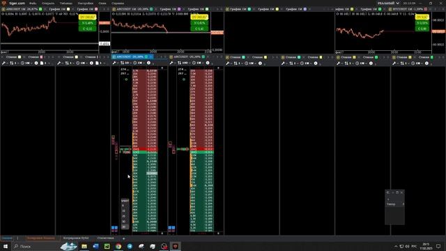
Task: Add a new workspace tab with the plus button
Action: point(124,238)
